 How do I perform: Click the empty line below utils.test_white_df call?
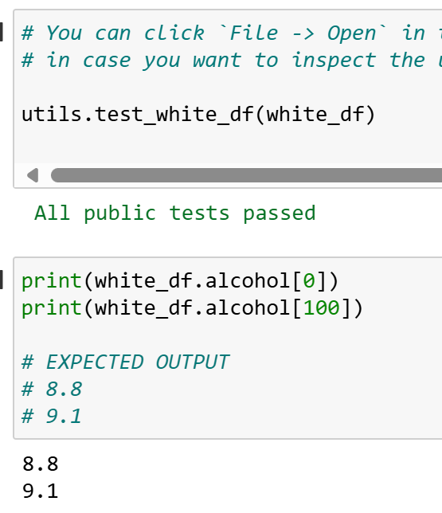click(229, 142)
